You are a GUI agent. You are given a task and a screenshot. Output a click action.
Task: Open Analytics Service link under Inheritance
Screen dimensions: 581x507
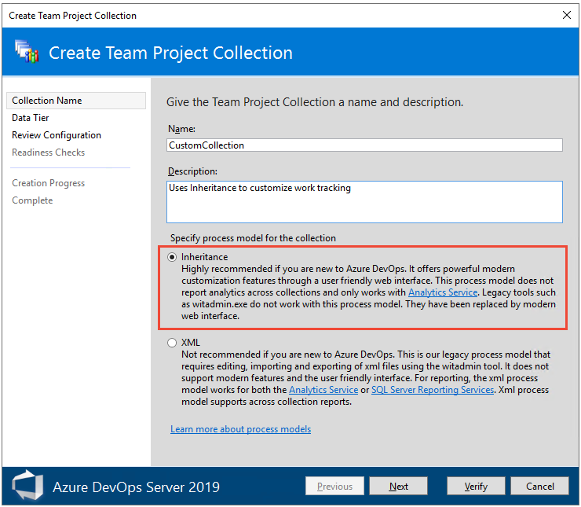coord(443,292)
